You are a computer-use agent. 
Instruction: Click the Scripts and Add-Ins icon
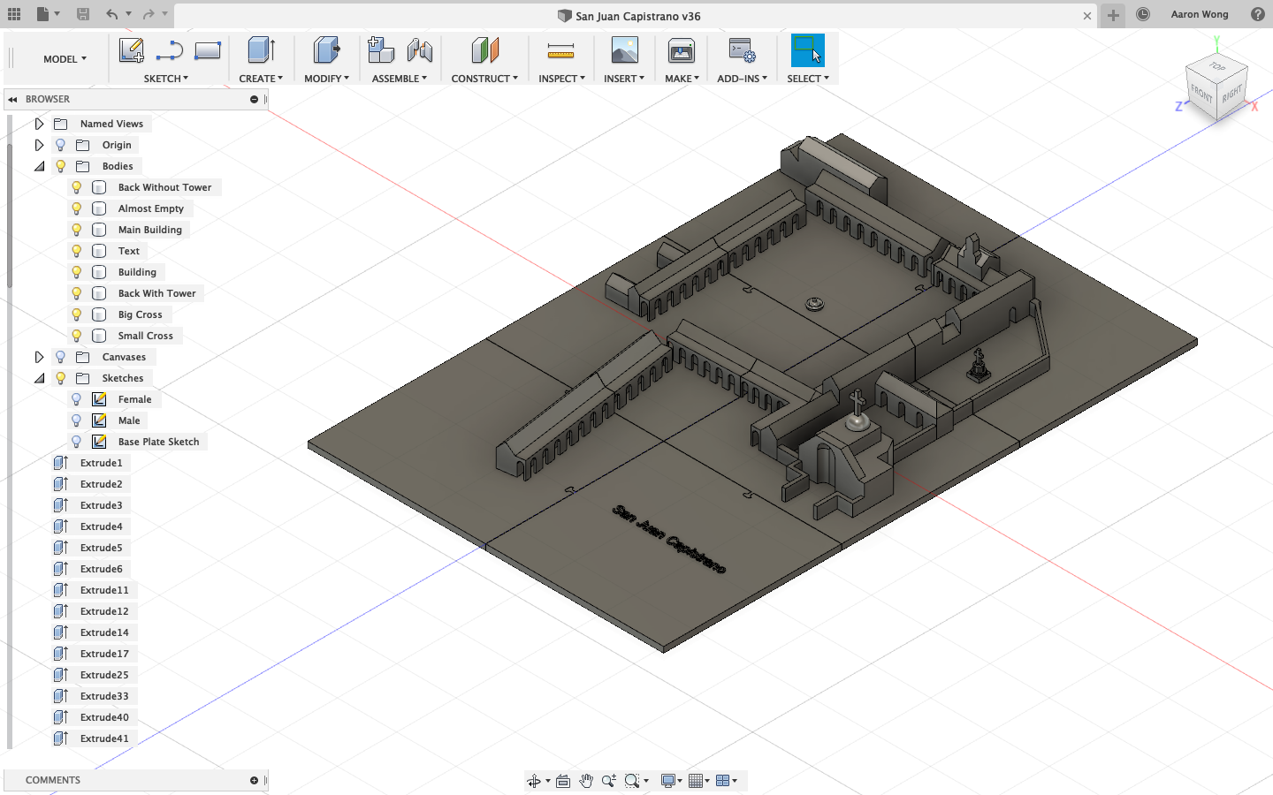point(742,50)
